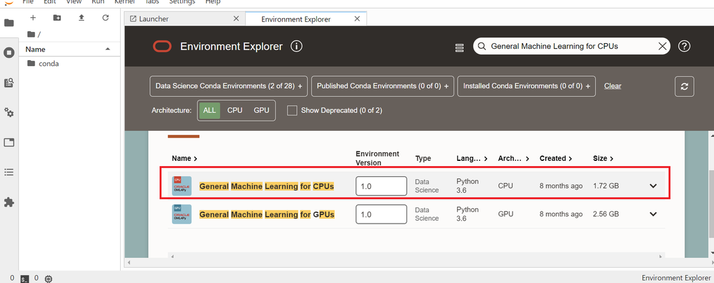Open extension manager puzzle icon
Image resolution: width=714 pixels, height=283 pixels.
point(9,202)
